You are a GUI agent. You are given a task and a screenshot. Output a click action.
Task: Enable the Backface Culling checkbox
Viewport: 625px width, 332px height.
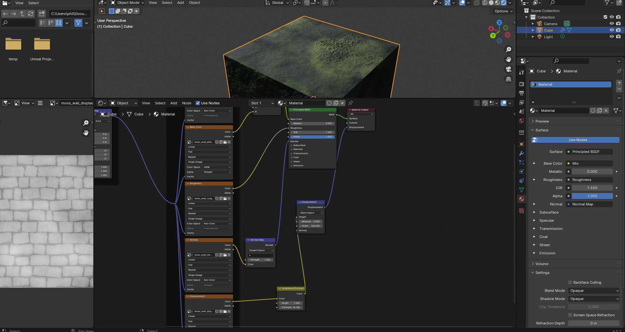570,282
